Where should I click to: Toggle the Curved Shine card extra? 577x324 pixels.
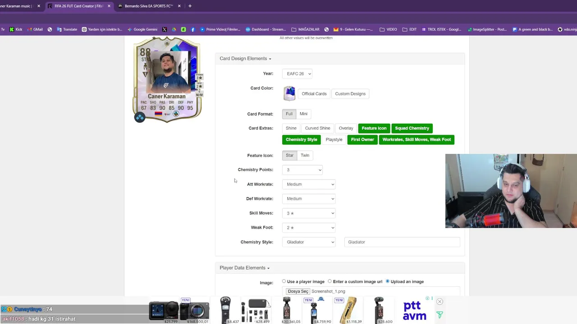coord(317,128)
